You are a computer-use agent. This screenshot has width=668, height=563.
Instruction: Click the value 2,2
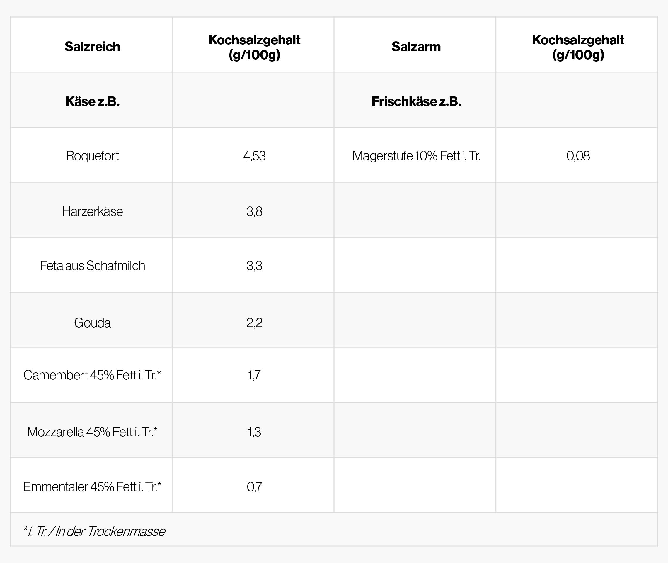tap(254, 323)
